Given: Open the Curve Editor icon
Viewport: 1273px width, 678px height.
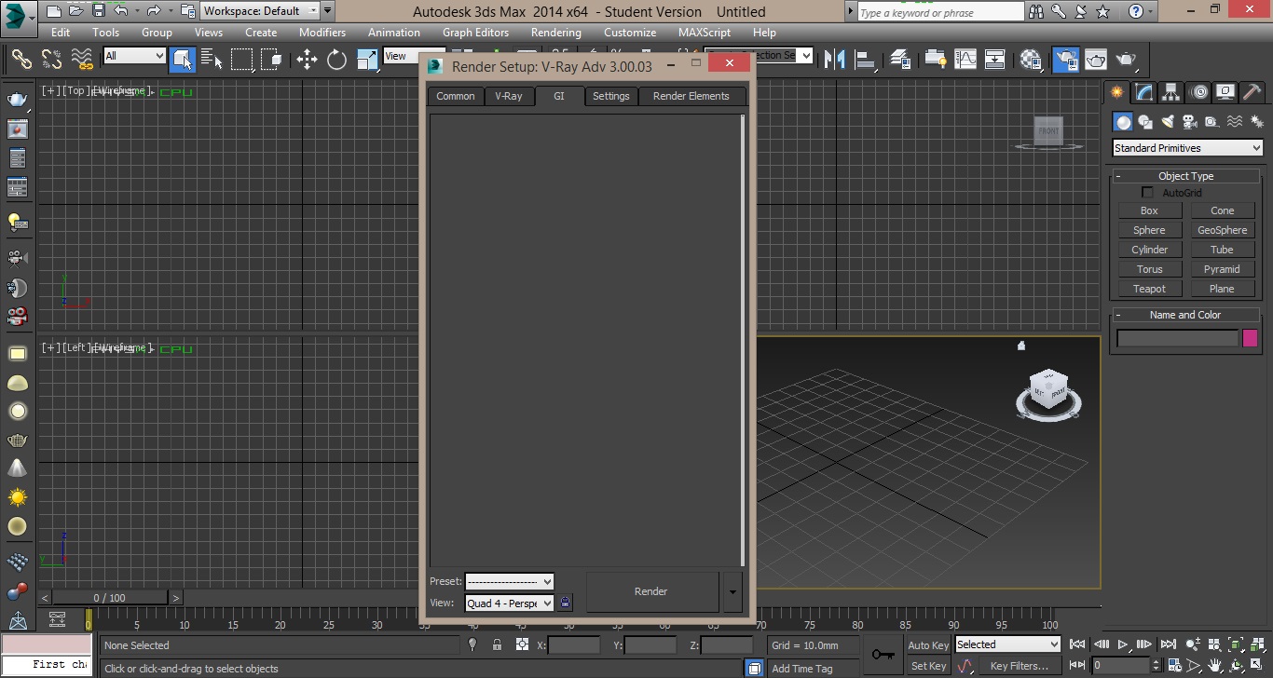Looking at the screenshot, I should 965,60.
